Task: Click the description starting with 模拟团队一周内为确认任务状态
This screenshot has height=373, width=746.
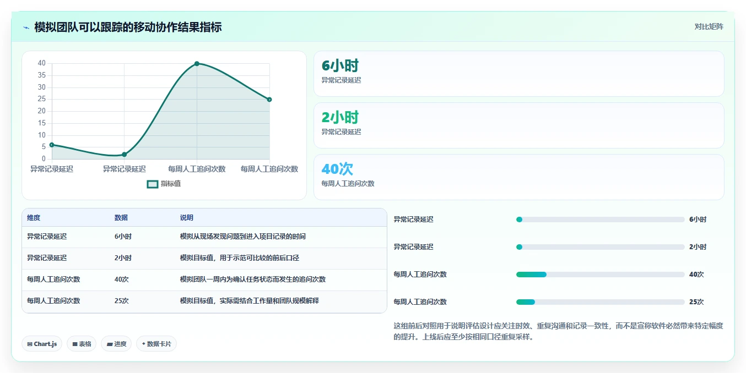Action: point(253,279)
